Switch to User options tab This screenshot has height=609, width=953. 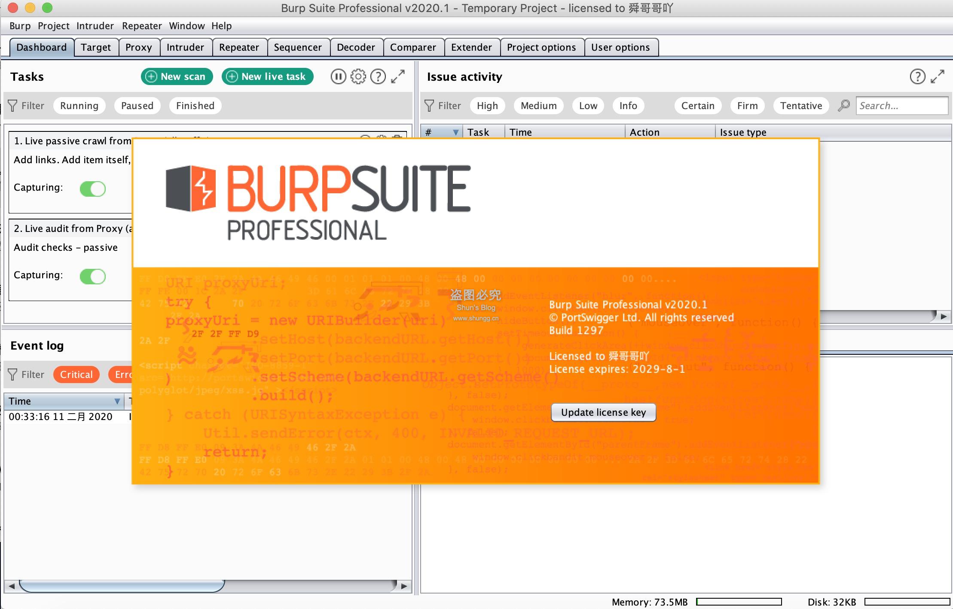click(620, 47)
